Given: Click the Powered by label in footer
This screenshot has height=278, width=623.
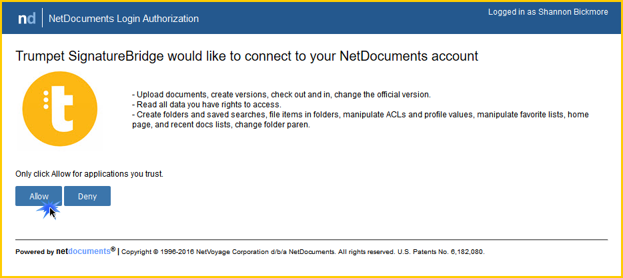Looking at the screenshot, I should (35, 252).
